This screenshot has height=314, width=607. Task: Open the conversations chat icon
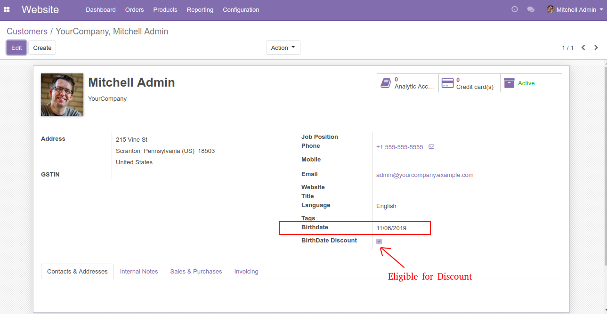click(x=531, y=9)
